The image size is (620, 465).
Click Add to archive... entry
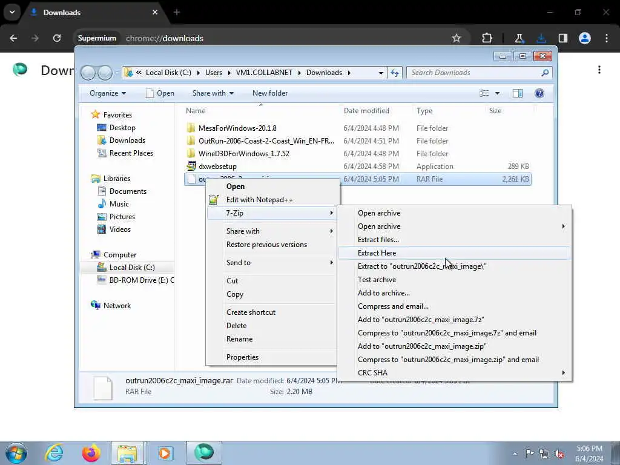pos(454,293)
